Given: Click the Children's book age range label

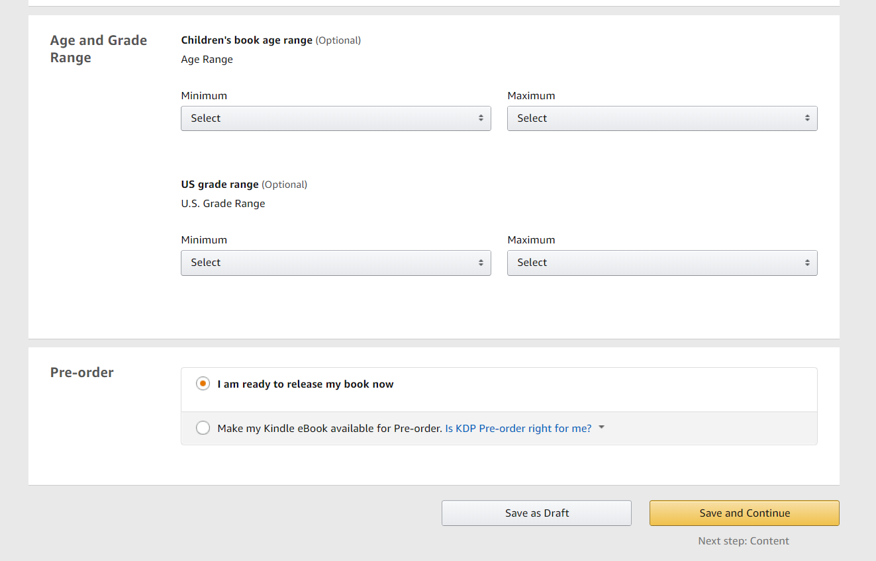Looking at the screenshot, I should tap(246, 40).
